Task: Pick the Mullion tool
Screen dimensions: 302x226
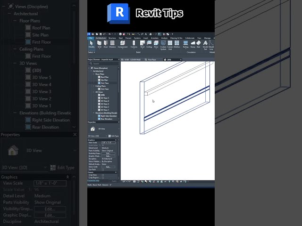Action: tap(177, 44)
